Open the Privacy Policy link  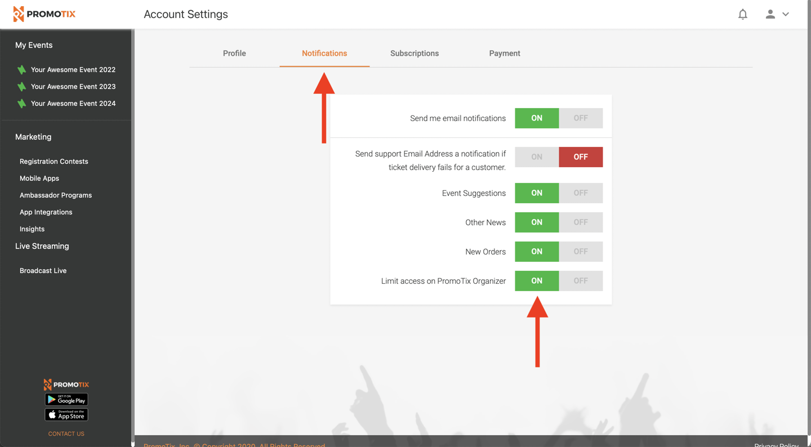pos(776,445)
